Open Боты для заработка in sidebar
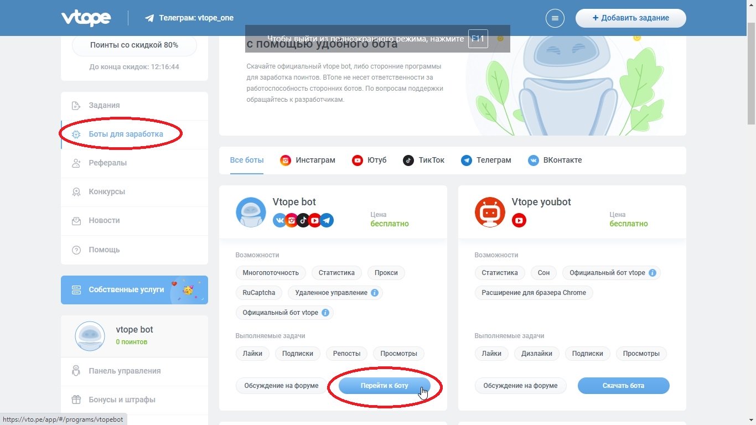The height and width of the screenshot is (425, 756). (x=134, y=134)
